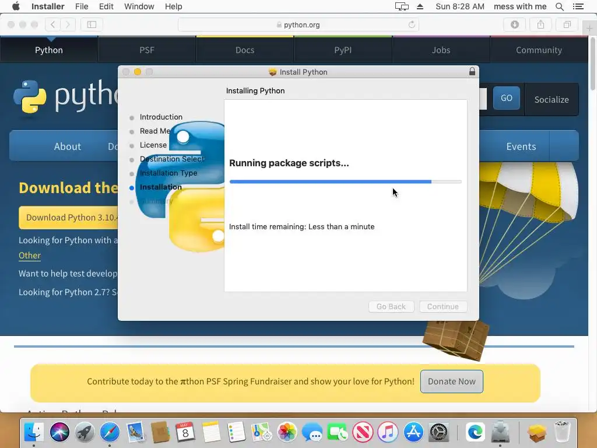Click Go Back in installer
Image resolution: width=597 pixels, height=448 pixels.
(x=391, y=306)
